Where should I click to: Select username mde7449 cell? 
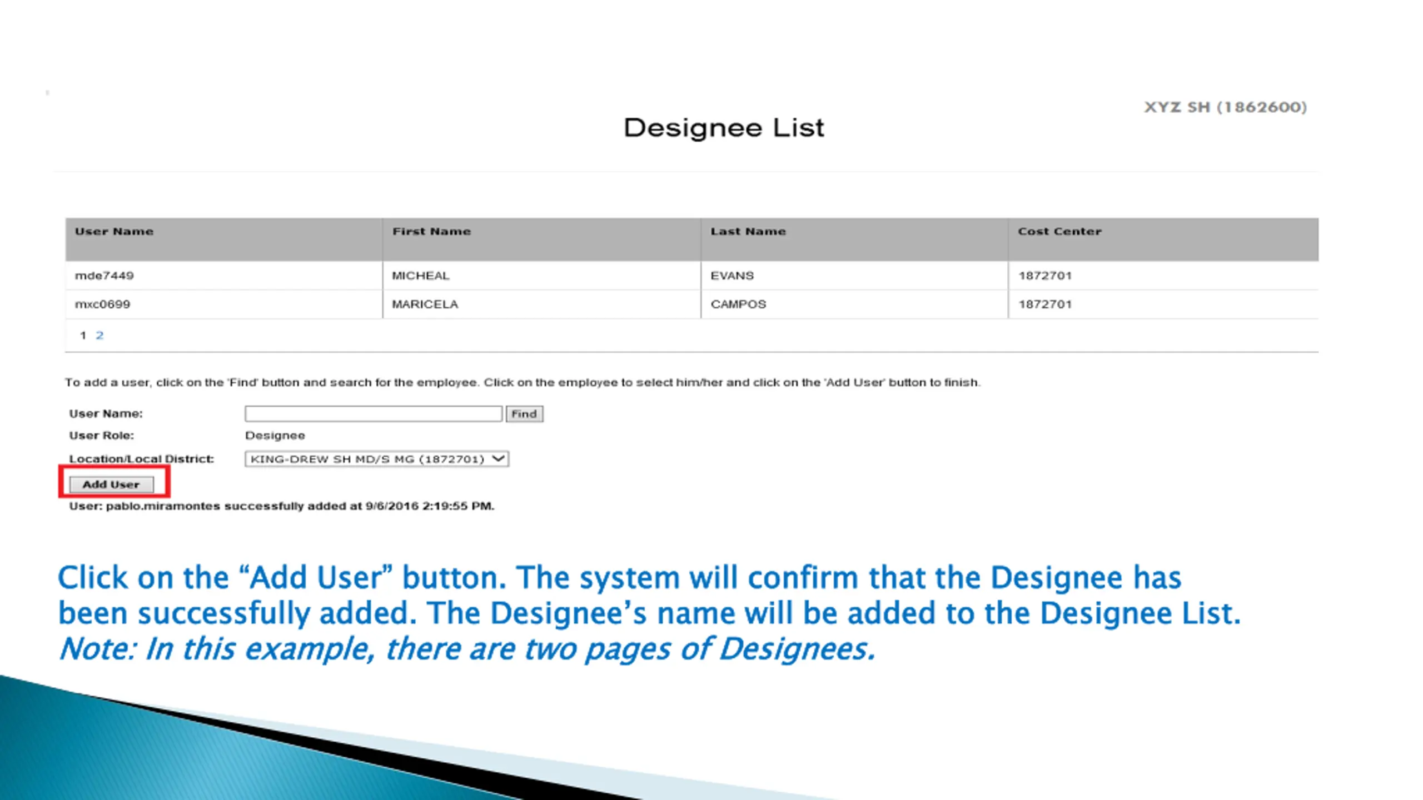pos(224,276)
